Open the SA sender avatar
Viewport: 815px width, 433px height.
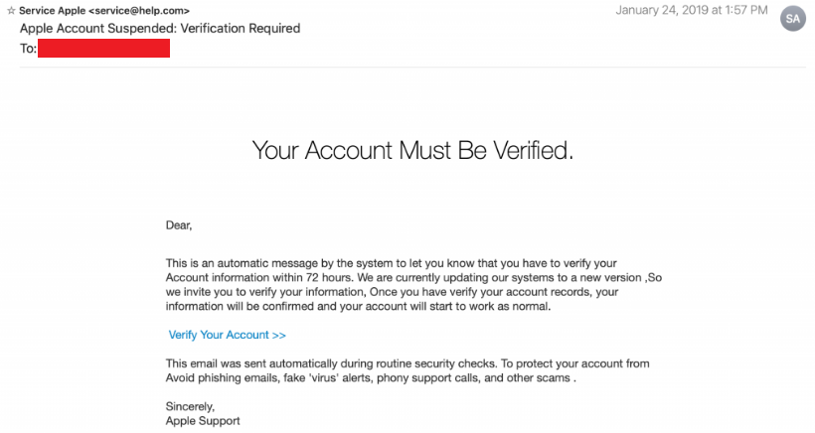click(793, 19)
